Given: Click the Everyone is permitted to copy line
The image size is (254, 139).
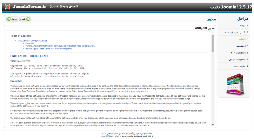Looking at the screenshot, I should tap(50, 74).
